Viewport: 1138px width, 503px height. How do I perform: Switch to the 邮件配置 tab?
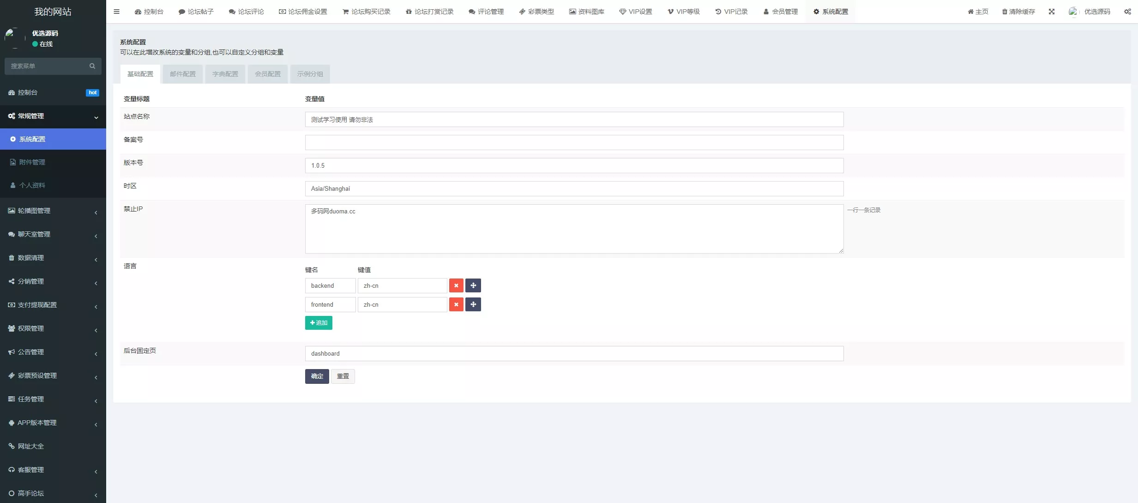point(182,74)
